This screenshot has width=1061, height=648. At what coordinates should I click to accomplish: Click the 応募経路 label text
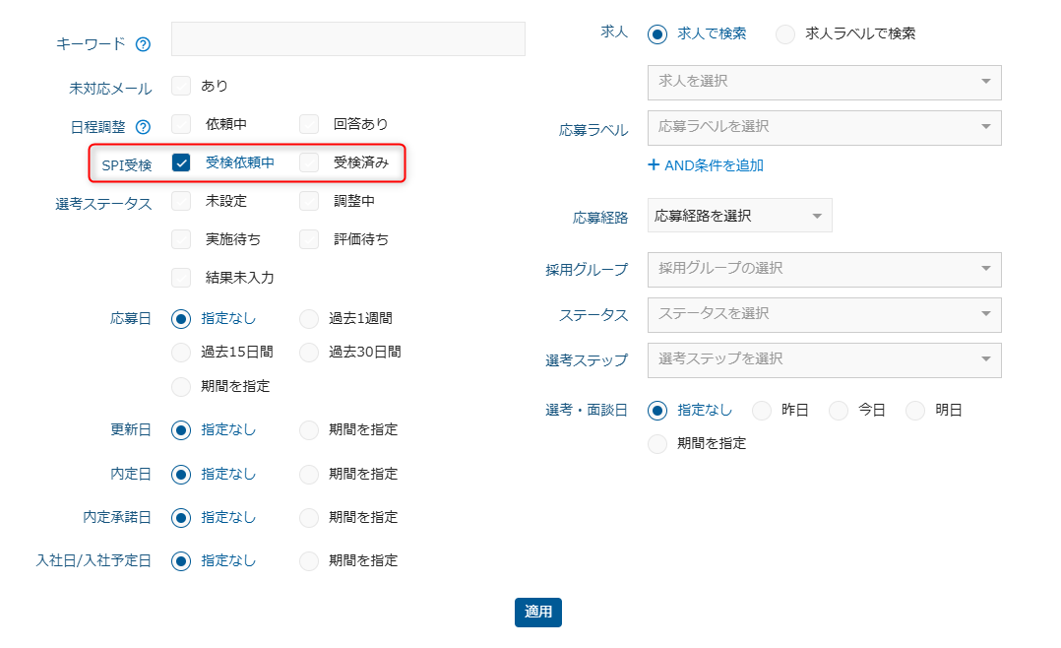pos(600,218)
